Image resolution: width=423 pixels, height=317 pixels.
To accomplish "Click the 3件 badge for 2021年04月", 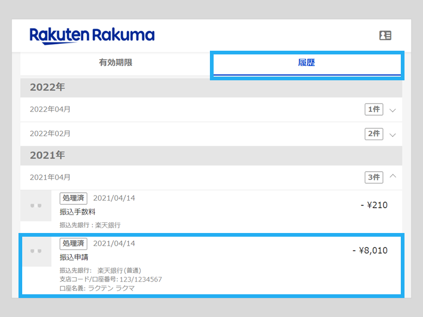I will point(374,178).
